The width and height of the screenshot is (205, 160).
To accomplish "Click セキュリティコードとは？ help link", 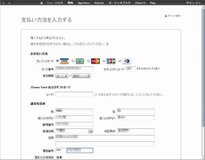I will click(x=148, y=68).
